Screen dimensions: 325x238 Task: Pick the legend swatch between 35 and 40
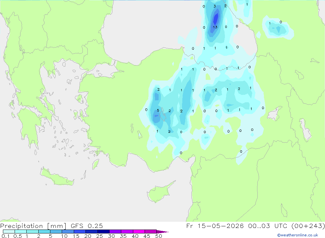pyautogui.click(x=127, y=232)
